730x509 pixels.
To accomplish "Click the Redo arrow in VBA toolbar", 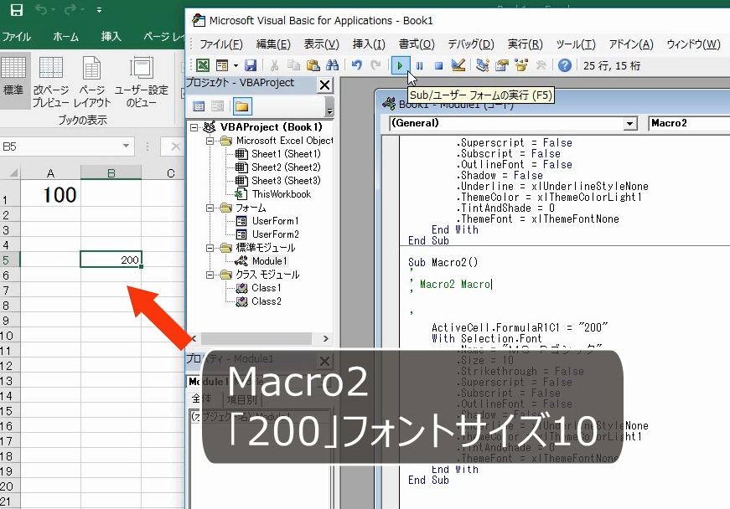I will pos(375,65).
